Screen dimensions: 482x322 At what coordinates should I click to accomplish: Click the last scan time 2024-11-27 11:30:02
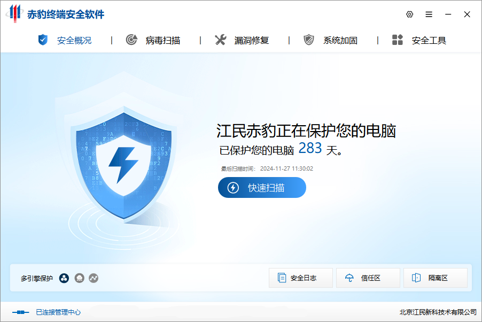click(286, 168)
